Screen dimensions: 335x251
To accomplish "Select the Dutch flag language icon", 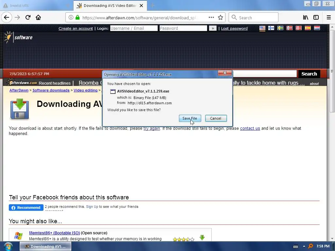I will [317, 28].
